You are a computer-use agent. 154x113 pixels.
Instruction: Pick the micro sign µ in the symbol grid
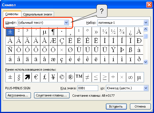(x=45, y=32)
